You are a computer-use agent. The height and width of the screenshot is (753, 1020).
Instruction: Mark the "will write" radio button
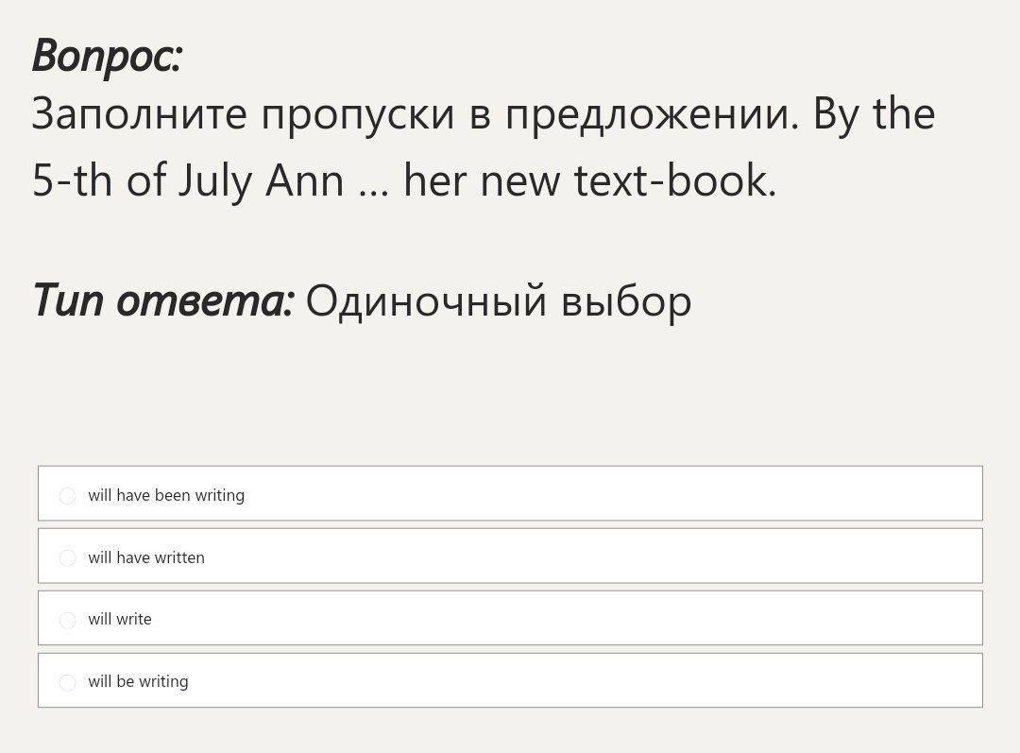click(x=67, y=621)
